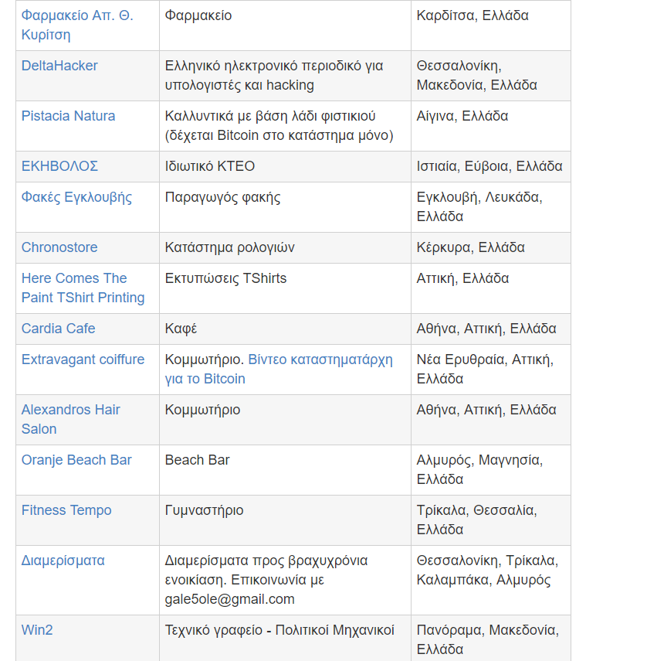
Task: Visit the Cardia Cafe link
Action: click(x=58, y=329)
